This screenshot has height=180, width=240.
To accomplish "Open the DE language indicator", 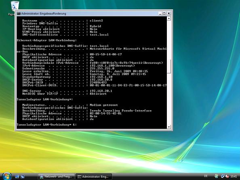I will tap(206, 176).
